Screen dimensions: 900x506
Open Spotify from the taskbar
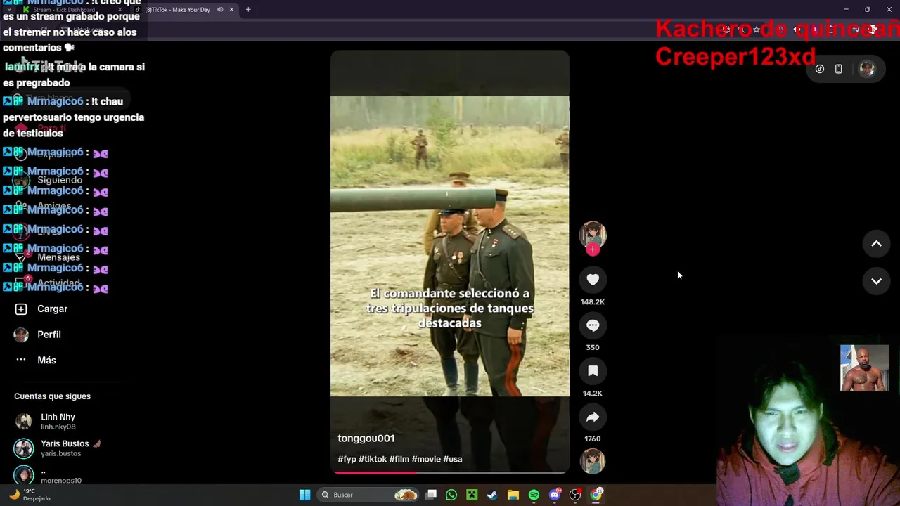(x=534, y=495)
